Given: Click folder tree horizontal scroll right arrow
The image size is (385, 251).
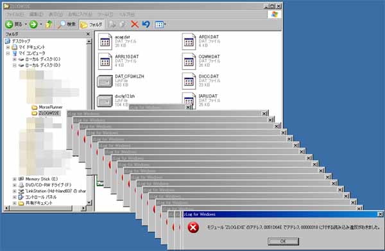Looking at the screenshot, I should 83,208.
